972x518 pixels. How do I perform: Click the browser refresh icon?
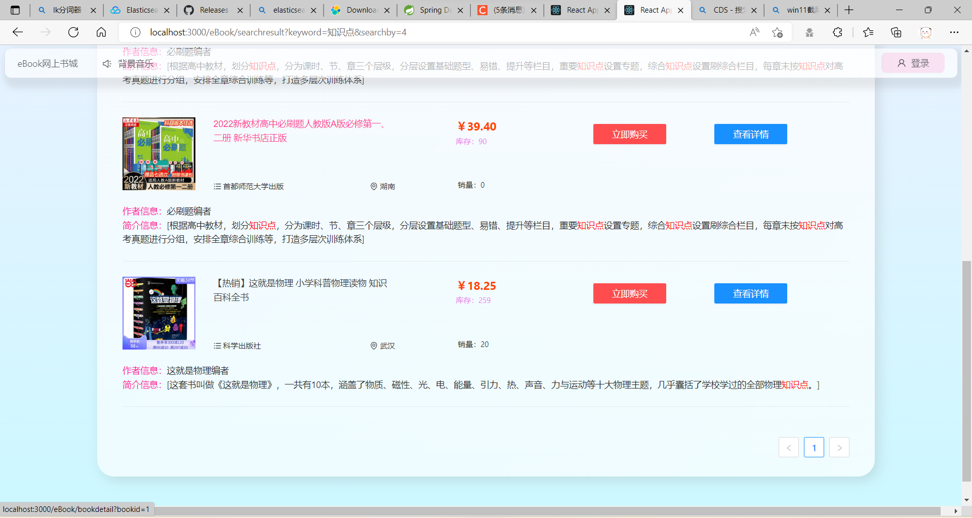click(73, 32)
